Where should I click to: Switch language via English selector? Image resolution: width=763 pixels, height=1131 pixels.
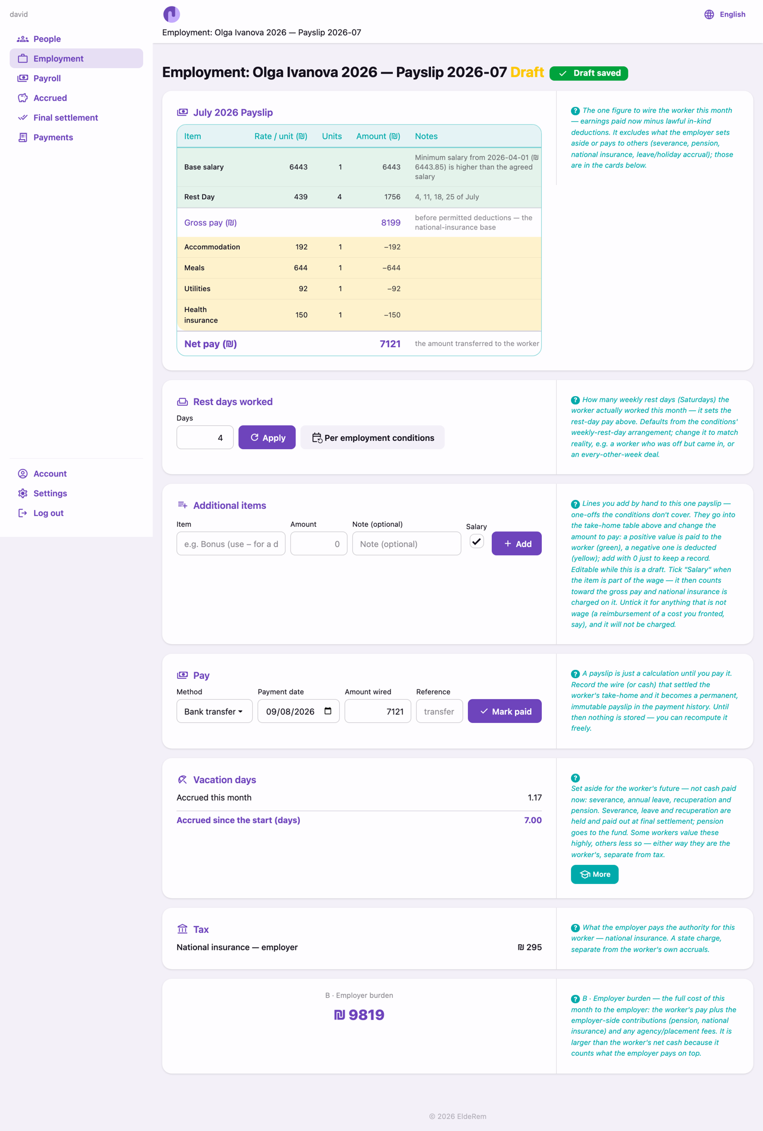pyautogui.click(x=725, y=14)
